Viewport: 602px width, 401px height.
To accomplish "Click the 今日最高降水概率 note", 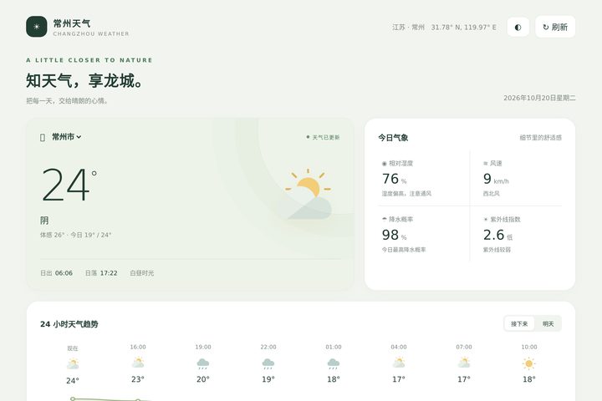I will 404,250.
